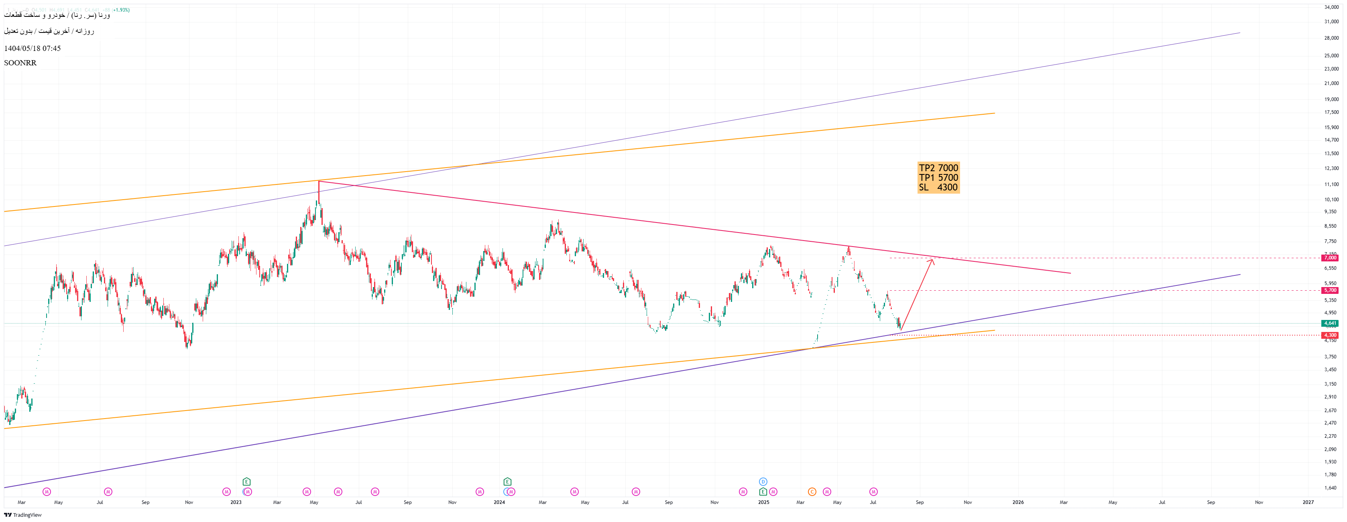
Task: Select the red 5,700 price label
Action: (x=1330, y=291)
